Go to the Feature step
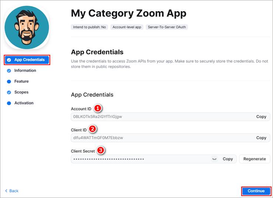Viewport: 273px width, 198px height. point(21,81)
